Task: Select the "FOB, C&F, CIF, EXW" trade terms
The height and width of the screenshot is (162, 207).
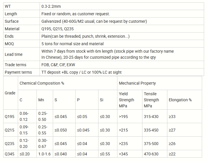Action: tap(58, 65)
